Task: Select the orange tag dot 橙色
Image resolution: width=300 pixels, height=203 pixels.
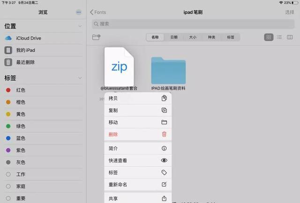Action: click(8, 102)
